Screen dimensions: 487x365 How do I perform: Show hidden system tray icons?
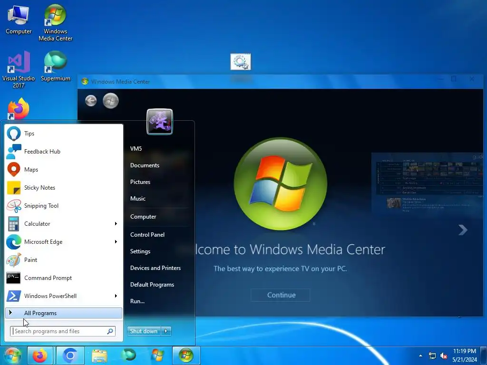(x=420, y=355)
